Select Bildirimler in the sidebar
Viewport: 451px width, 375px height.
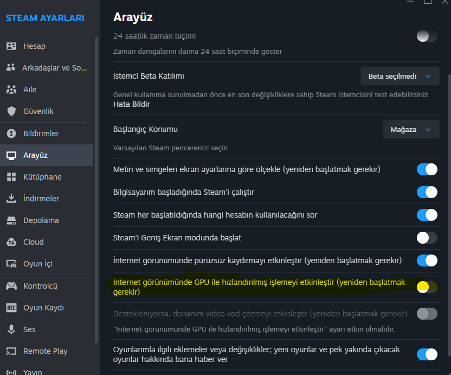point(46,134)
